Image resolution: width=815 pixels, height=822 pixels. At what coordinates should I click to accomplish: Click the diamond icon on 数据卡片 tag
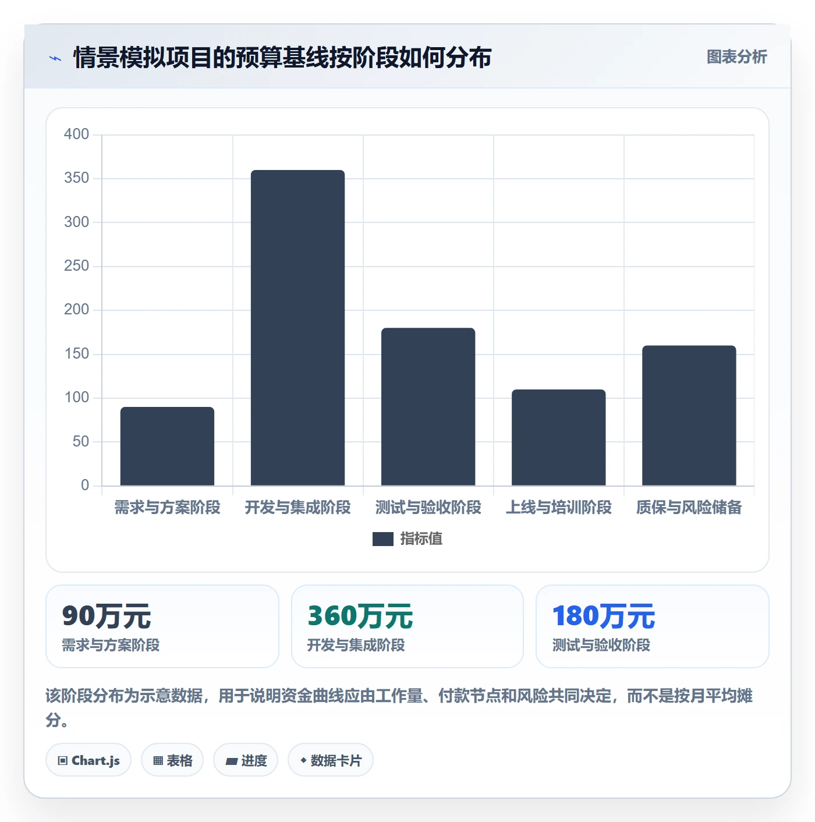[303, 760]
